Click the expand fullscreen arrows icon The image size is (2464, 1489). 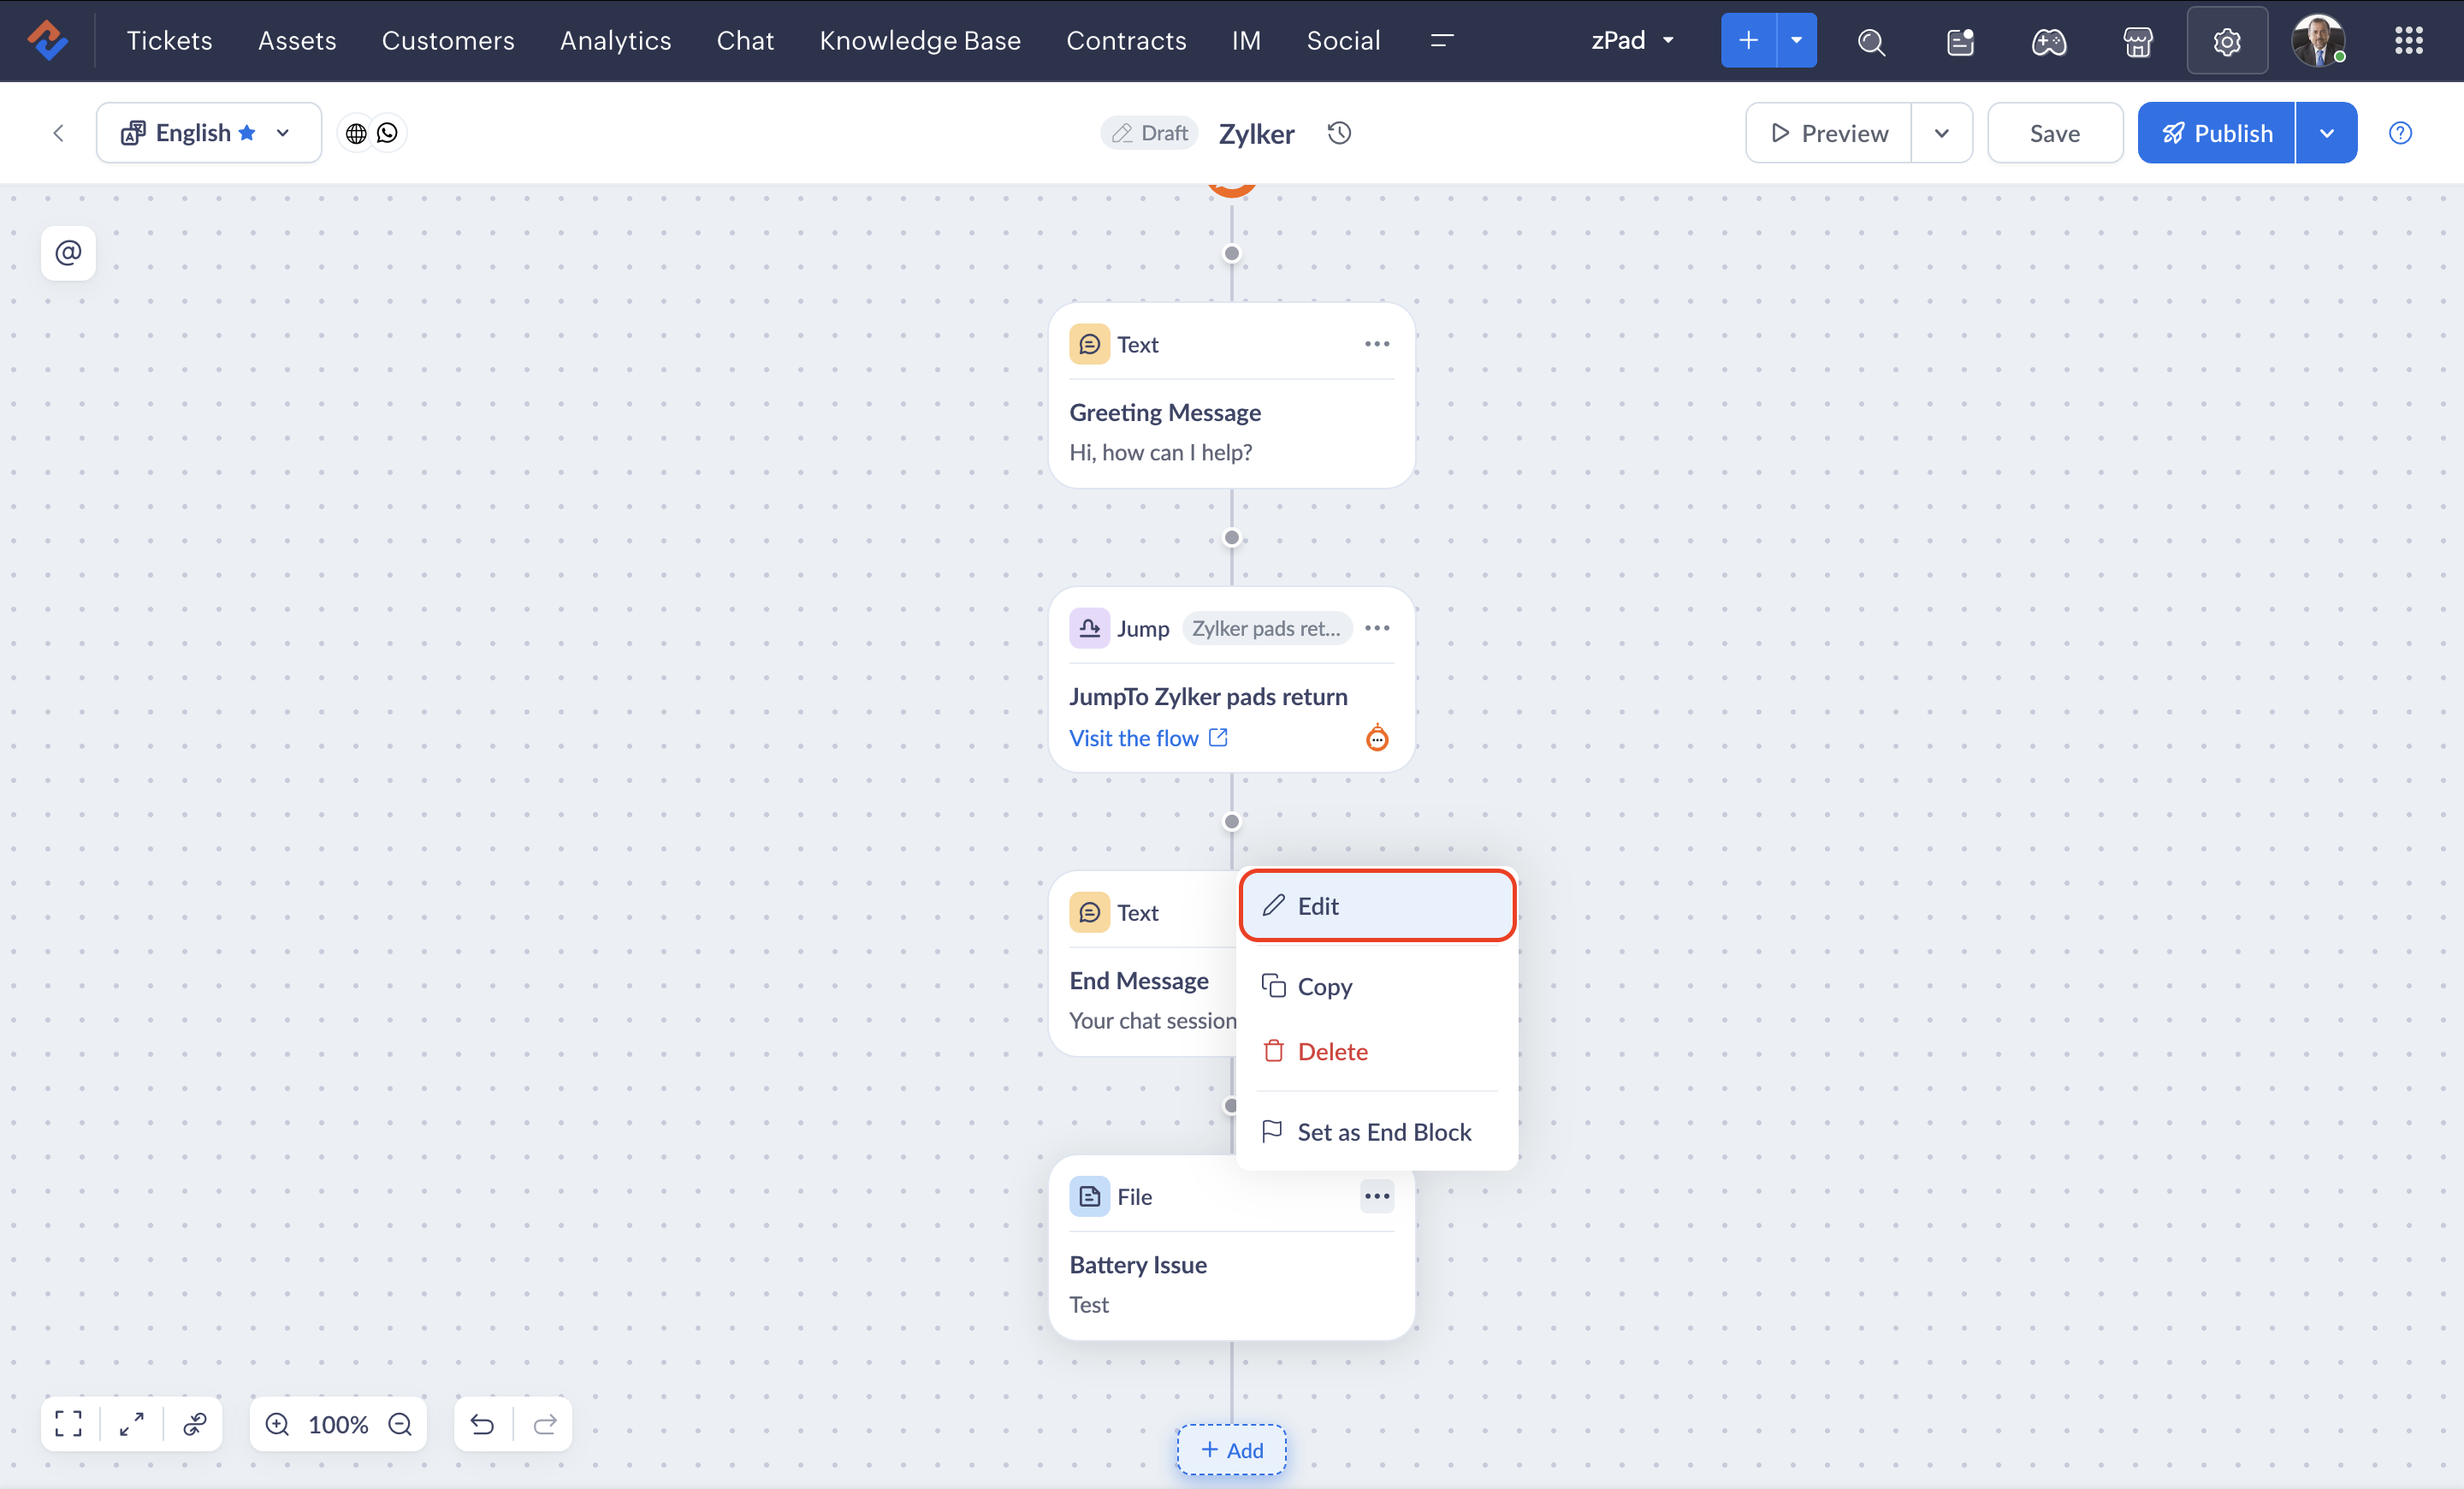coord(131,1423)
